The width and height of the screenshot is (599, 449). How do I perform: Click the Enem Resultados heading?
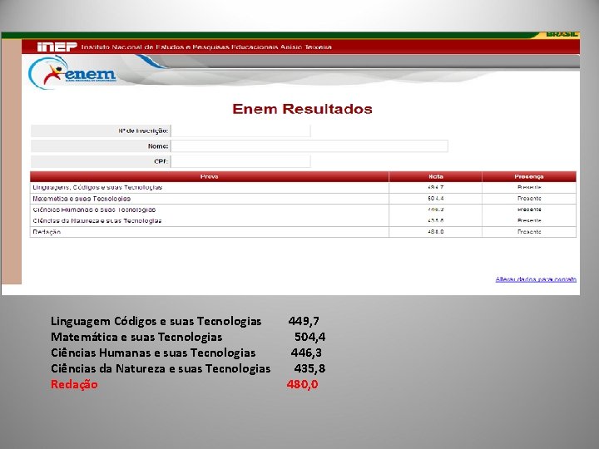302,109
